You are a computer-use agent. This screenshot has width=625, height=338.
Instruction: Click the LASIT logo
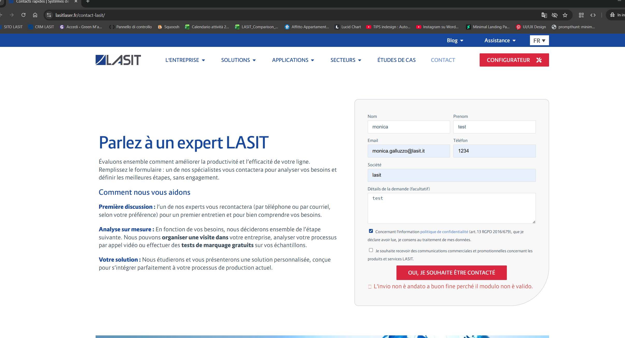point(118,60)
